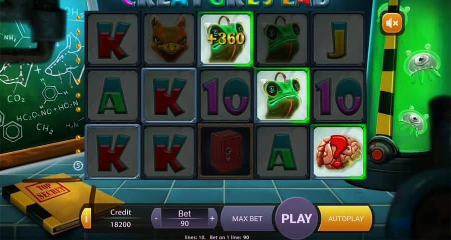
Task: Click the frog showing +360 win
Action: coord(226,39)
